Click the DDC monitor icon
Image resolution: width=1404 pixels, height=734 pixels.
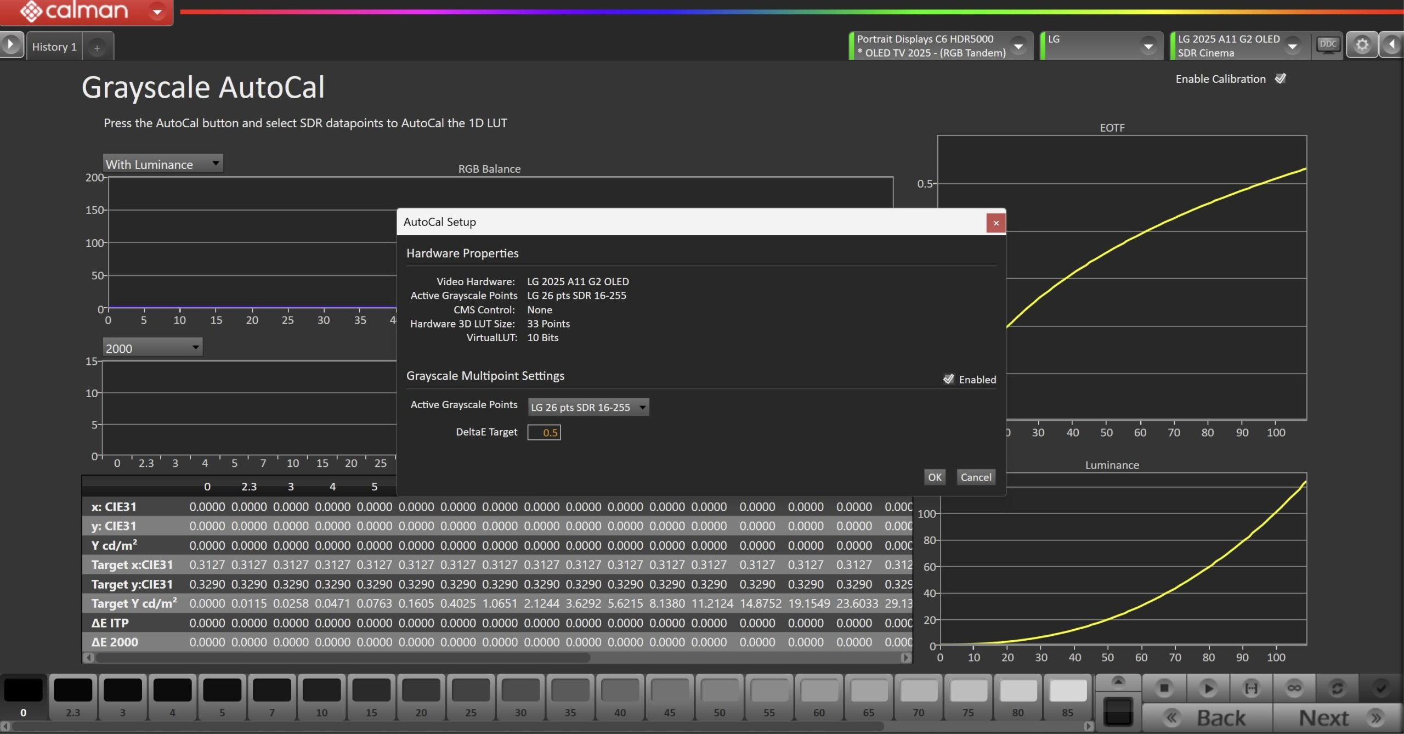point(1327,45)
